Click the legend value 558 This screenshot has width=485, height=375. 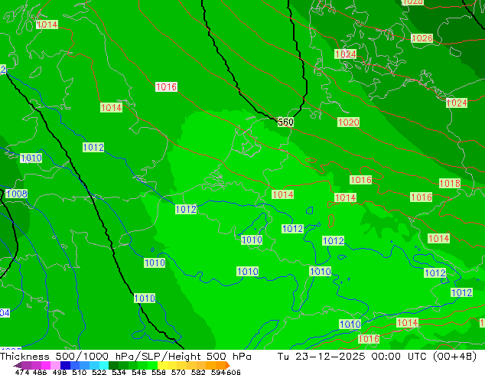pyautogui.click(x=158, y=372)
